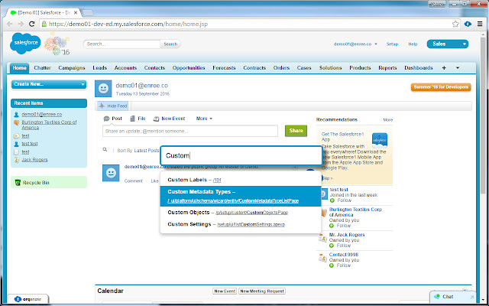Screen dimensions: 489x306
Task: Click the Share an update text box
Action: pos(190,131)
